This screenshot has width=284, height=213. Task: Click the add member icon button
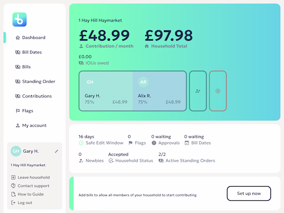198,91
